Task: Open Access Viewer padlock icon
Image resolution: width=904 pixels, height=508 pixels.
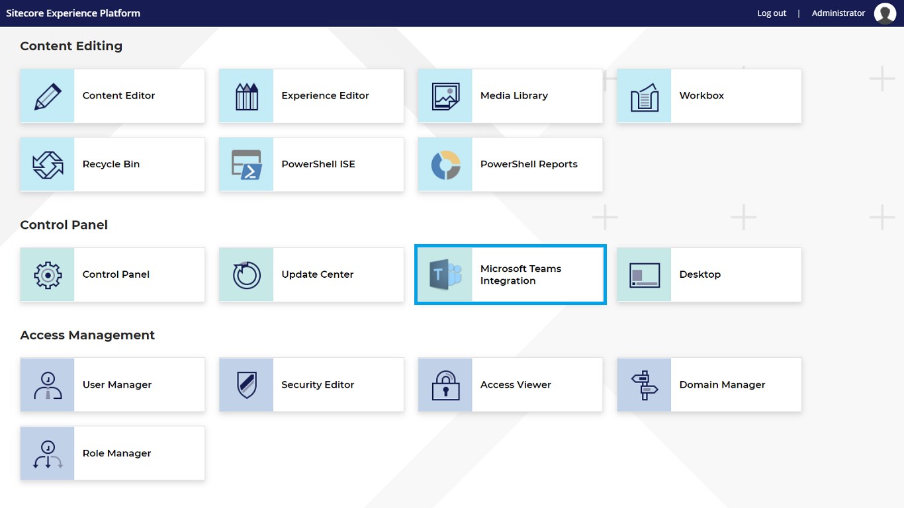Action: (445, 385)
